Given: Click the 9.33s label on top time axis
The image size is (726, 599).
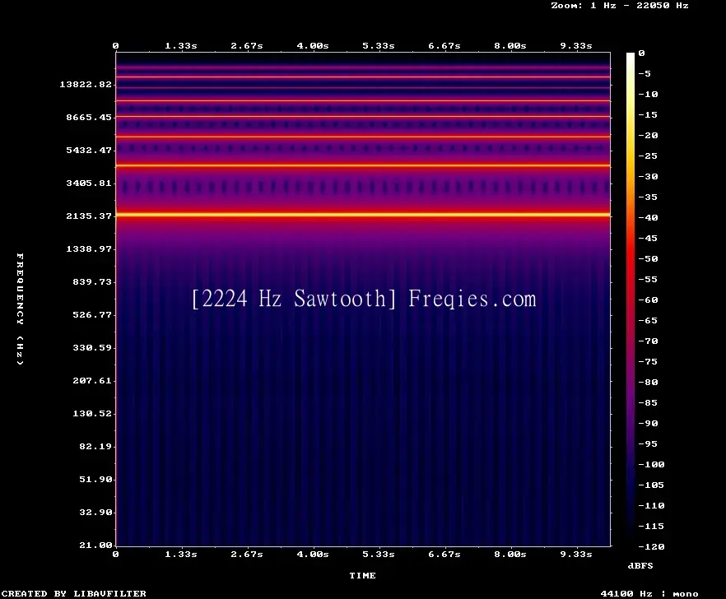Looking at the screenshot, I should click(x=576, y=46).
